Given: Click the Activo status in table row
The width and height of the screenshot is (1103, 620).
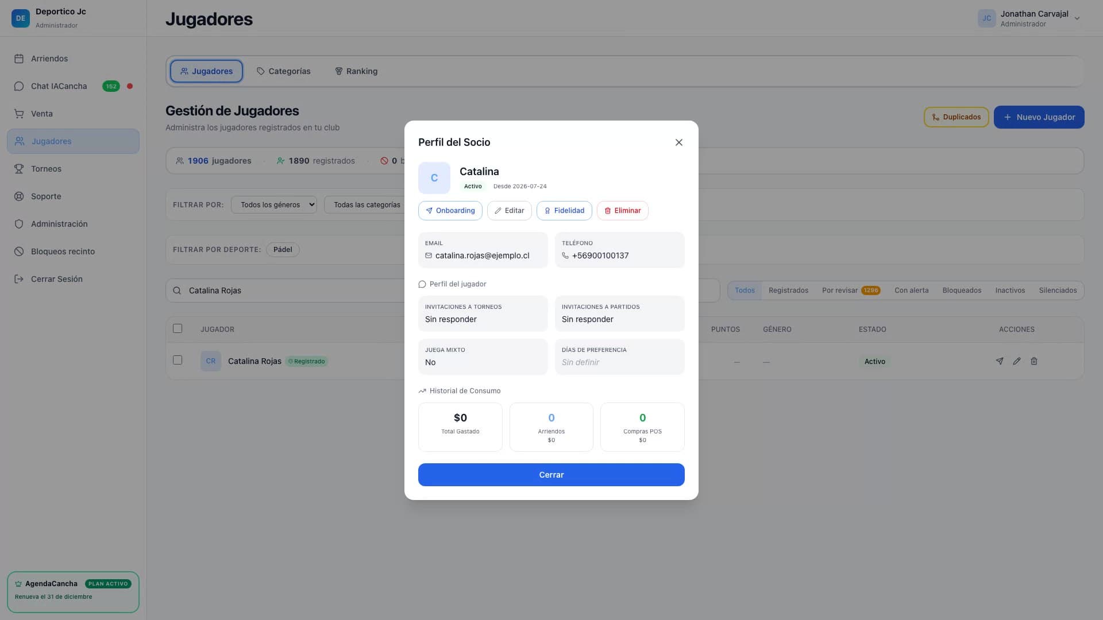Looking at the screenshot, I should pos(875,362).
